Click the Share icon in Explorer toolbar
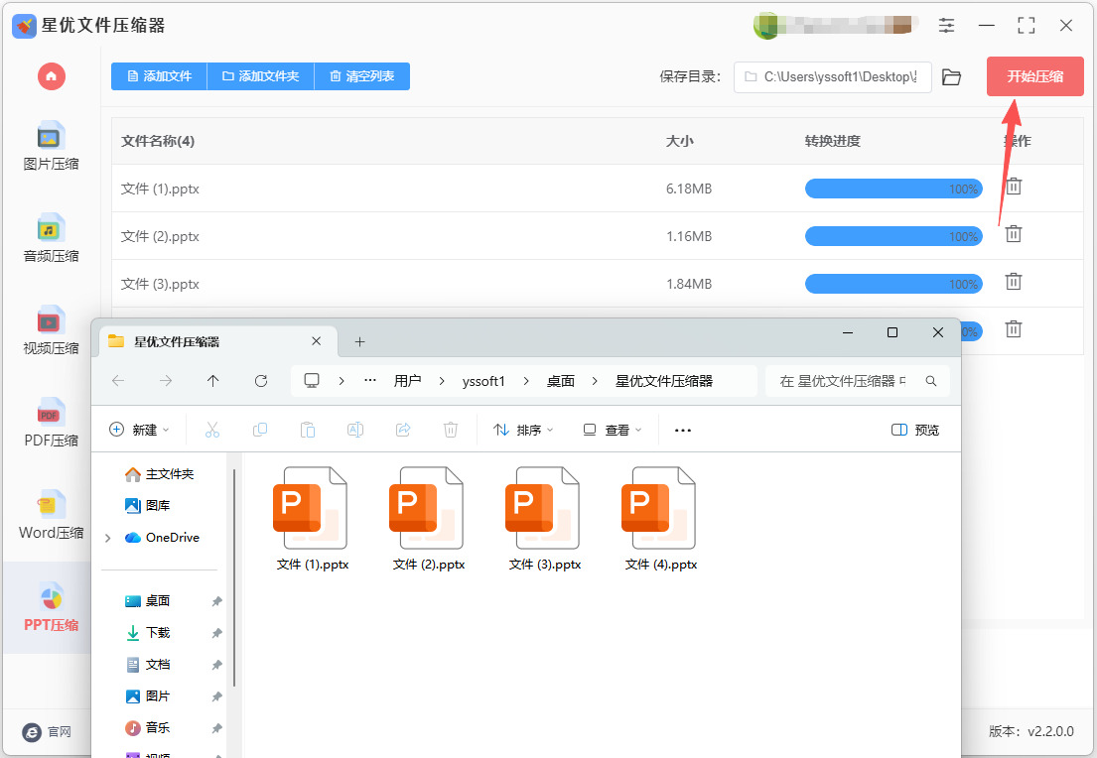This screenshot has width=1097, height=758. coord(403,430)
